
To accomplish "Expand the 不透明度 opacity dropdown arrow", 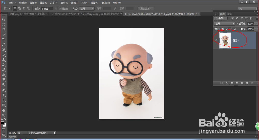I will click(x=256, y=24).
